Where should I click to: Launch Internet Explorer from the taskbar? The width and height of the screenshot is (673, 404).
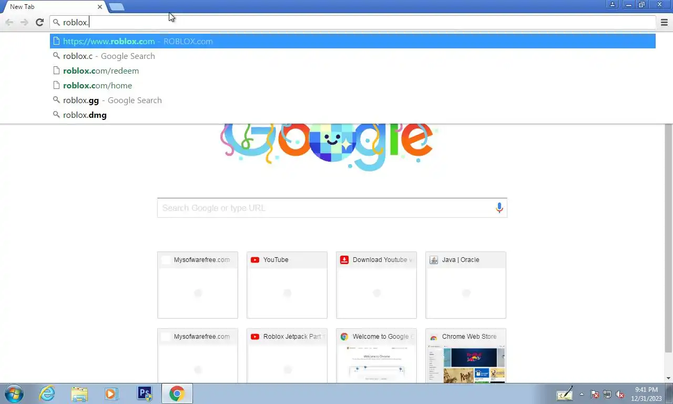[x=47, y=393]
